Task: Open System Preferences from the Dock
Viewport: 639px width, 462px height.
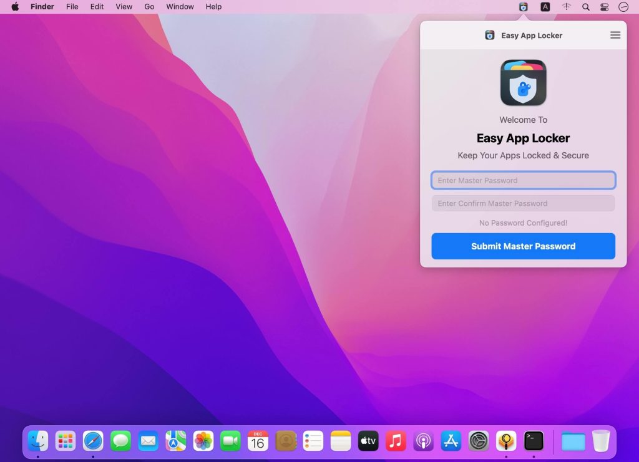Action: coord(477,441)
